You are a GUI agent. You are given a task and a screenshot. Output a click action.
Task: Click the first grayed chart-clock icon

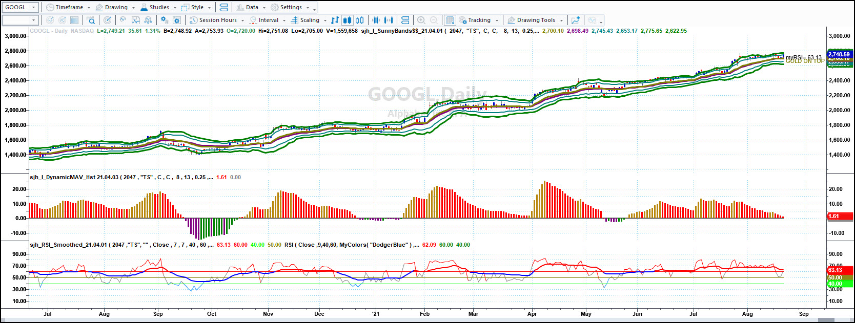coord(50,20)
